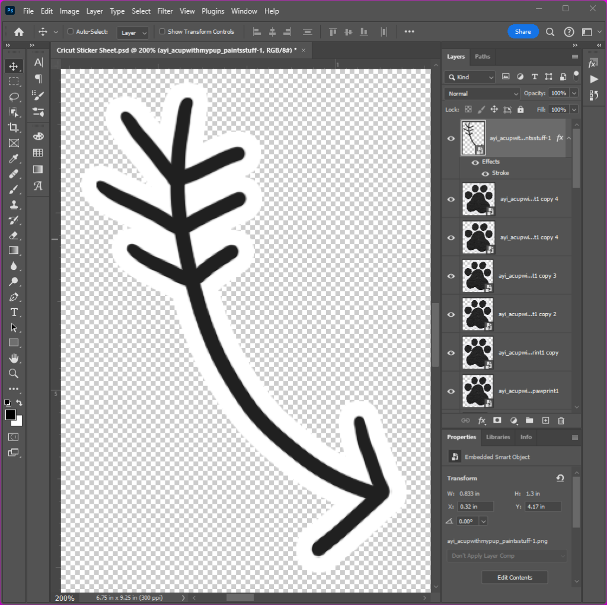Screen dimensions: 607x605
Task: Open the Kind layer filter dropdown
Action: pos(470,77)
